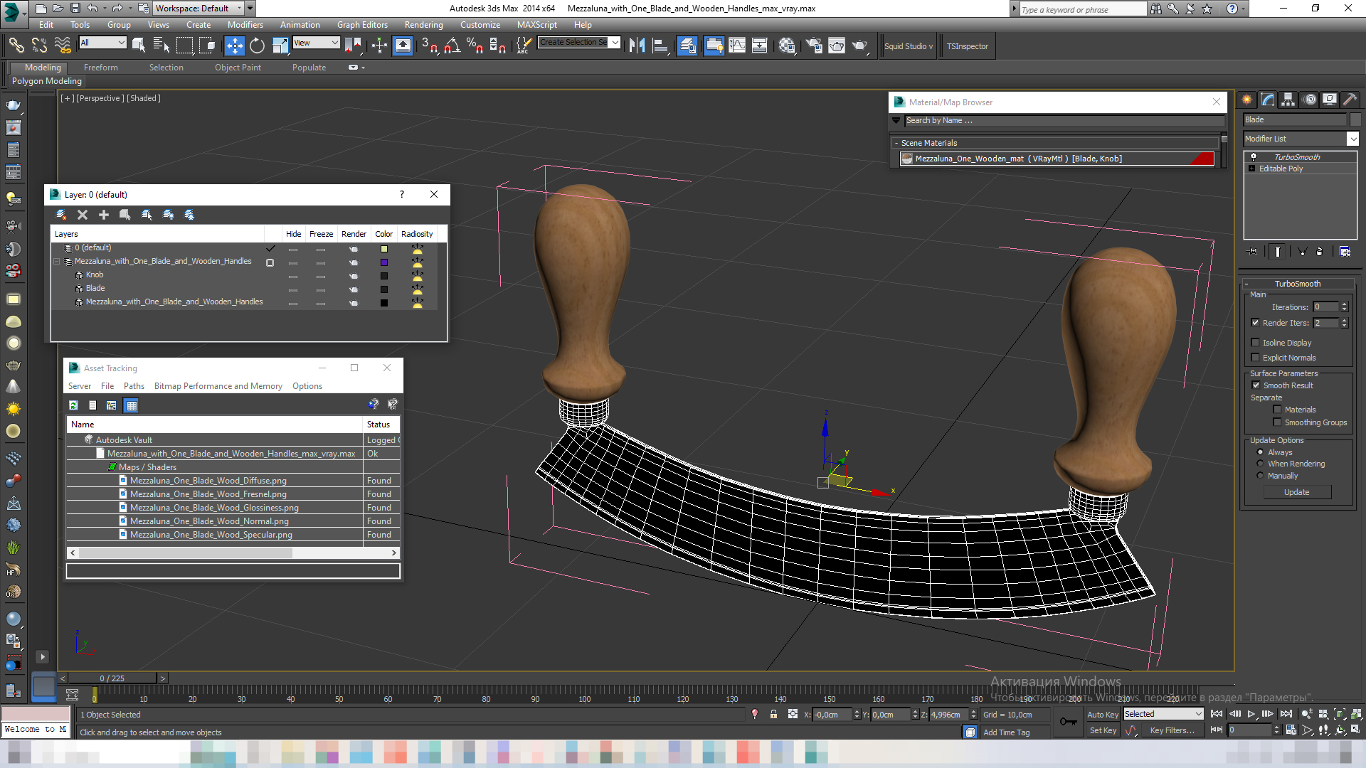The width and height of the screenshot is (1366, 768).
Task: Enable Separate by Materials checkbox
Action: tap(1277, 410)
